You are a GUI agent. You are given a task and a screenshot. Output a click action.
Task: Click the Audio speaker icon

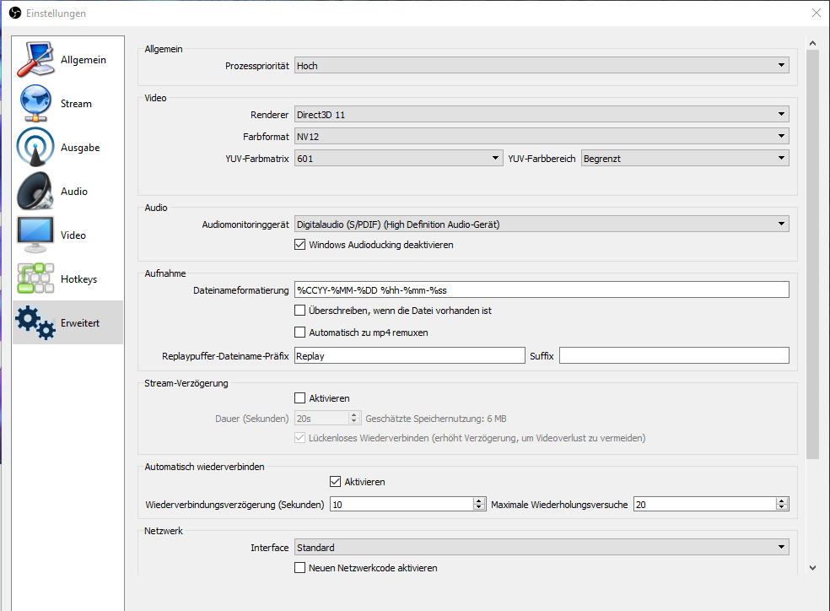tap(35, 192)
